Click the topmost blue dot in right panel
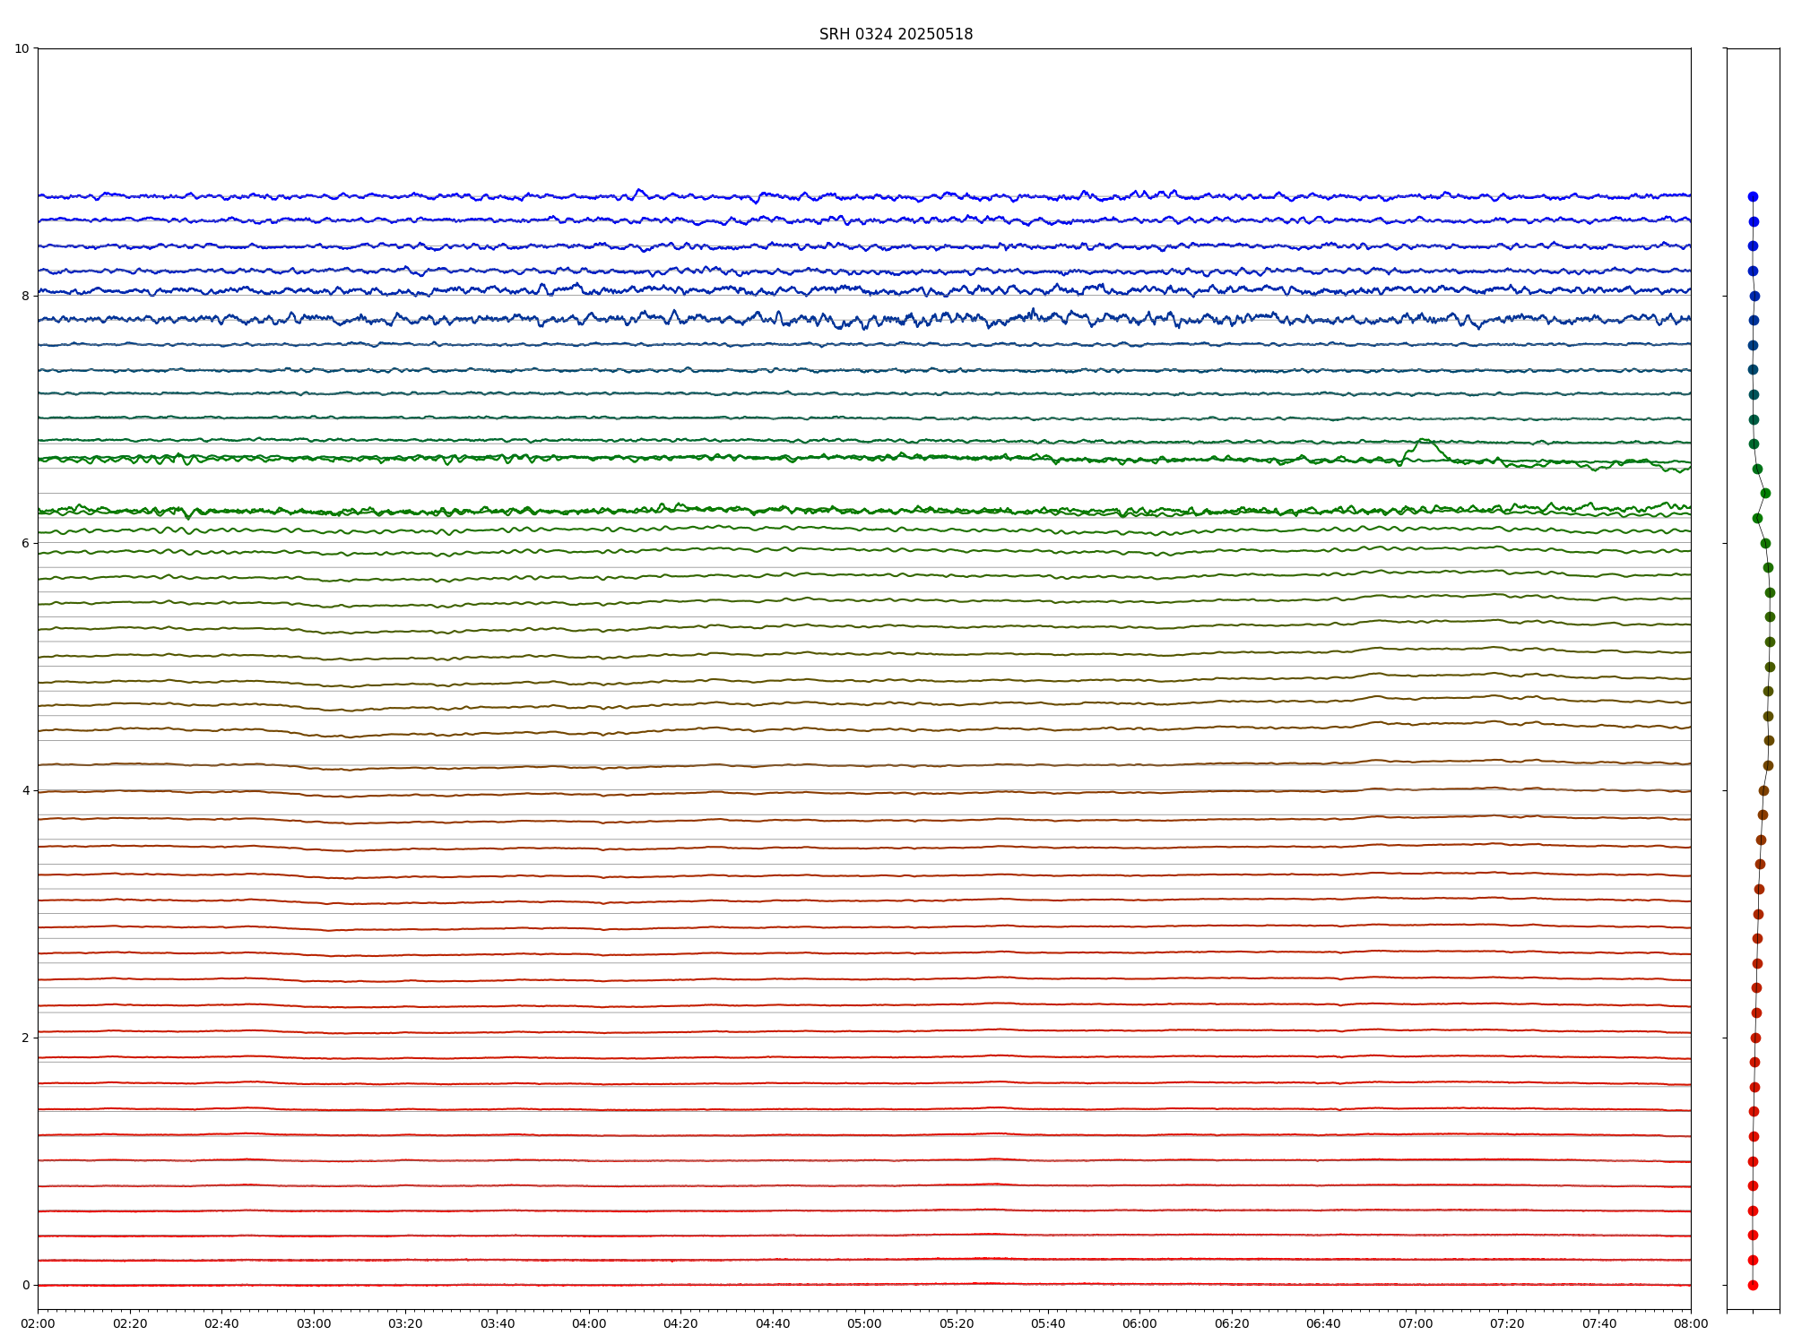 [1753, 196]
